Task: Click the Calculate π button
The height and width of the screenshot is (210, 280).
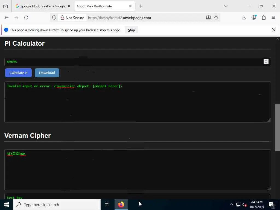Action: [x=18, y=73]
